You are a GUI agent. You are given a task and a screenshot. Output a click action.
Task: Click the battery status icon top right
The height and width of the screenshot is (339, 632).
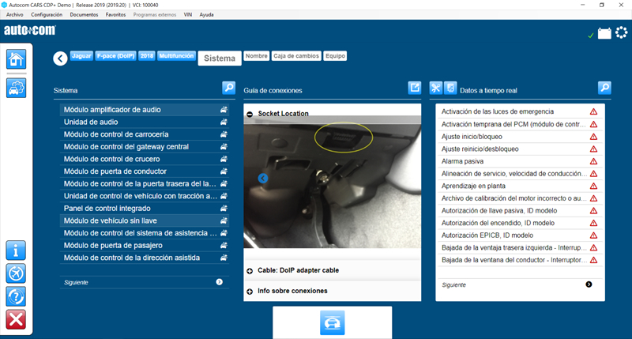coord(604,33)
